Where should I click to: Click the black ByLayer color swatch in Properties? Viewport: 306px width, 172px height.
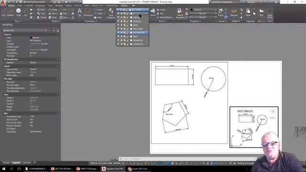coord(31,37)
